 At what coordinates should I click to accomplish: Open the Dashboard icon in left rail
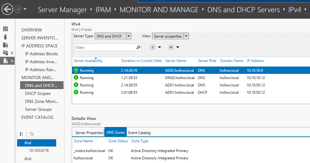point(5,29)
